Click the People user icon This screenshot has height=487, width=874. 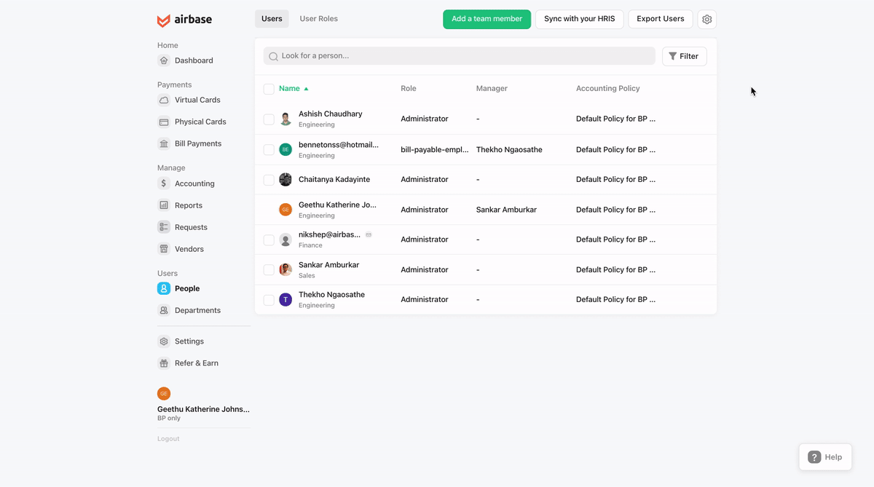coord(164,288)
